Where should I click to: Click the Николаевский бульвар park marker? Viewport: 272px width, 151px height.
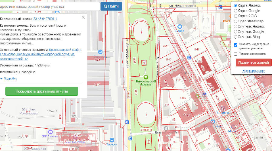coord(146,77)
